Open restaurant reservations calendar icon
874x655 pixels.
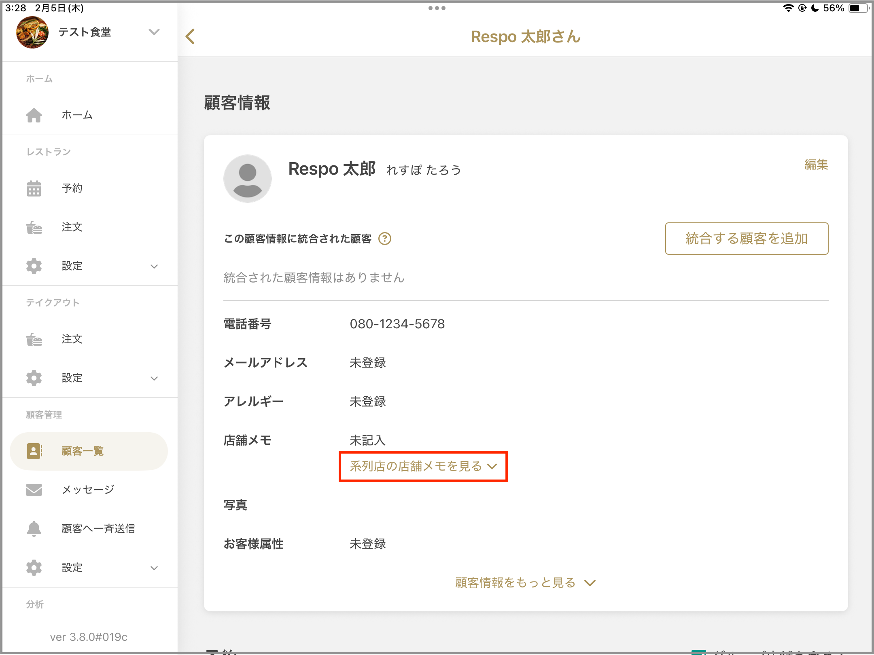tap(34, 188)
